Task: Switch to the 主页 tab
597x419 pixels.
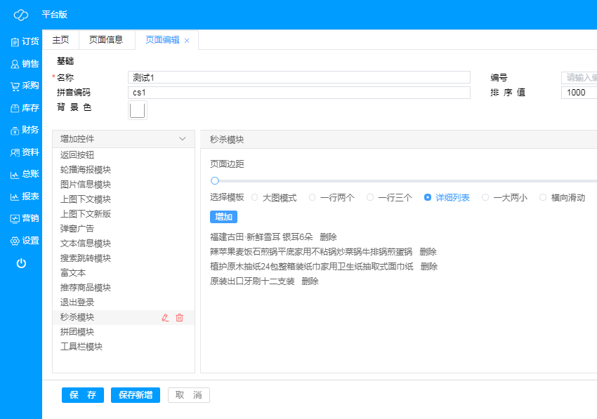Action: click(60, 40)
